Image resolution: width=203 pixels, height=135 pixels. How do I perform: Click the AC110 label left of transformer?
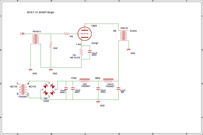(14, 86)
